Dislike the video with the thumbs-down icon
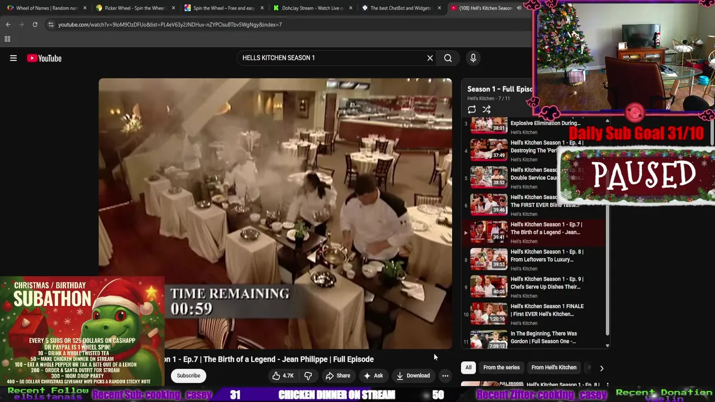 pos(308,376)
